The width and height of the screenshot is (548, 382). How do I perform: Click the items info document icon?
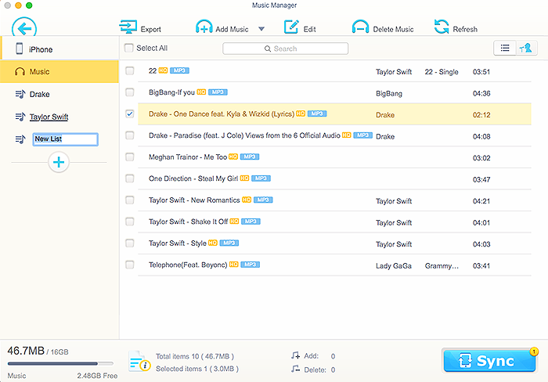139,361
